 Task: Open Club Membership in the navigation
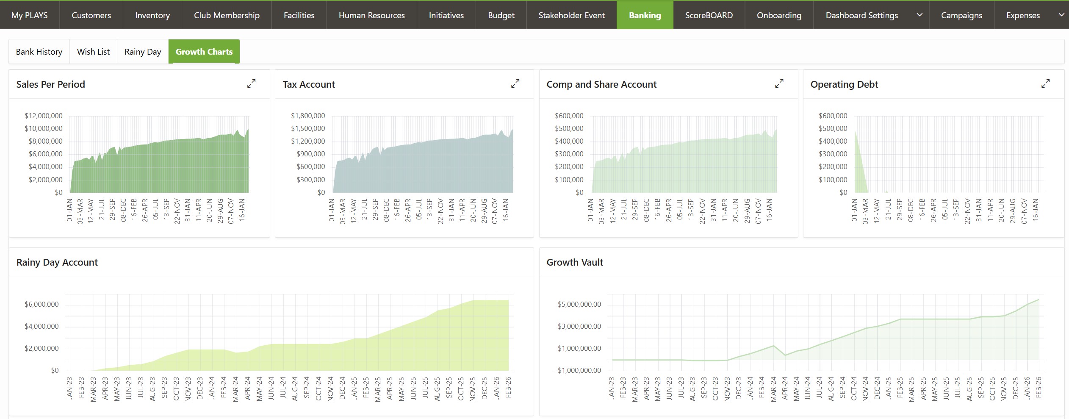coord(227,15)
